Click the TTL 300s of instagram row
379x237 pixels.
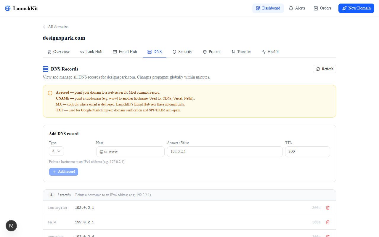coord(316,208)
